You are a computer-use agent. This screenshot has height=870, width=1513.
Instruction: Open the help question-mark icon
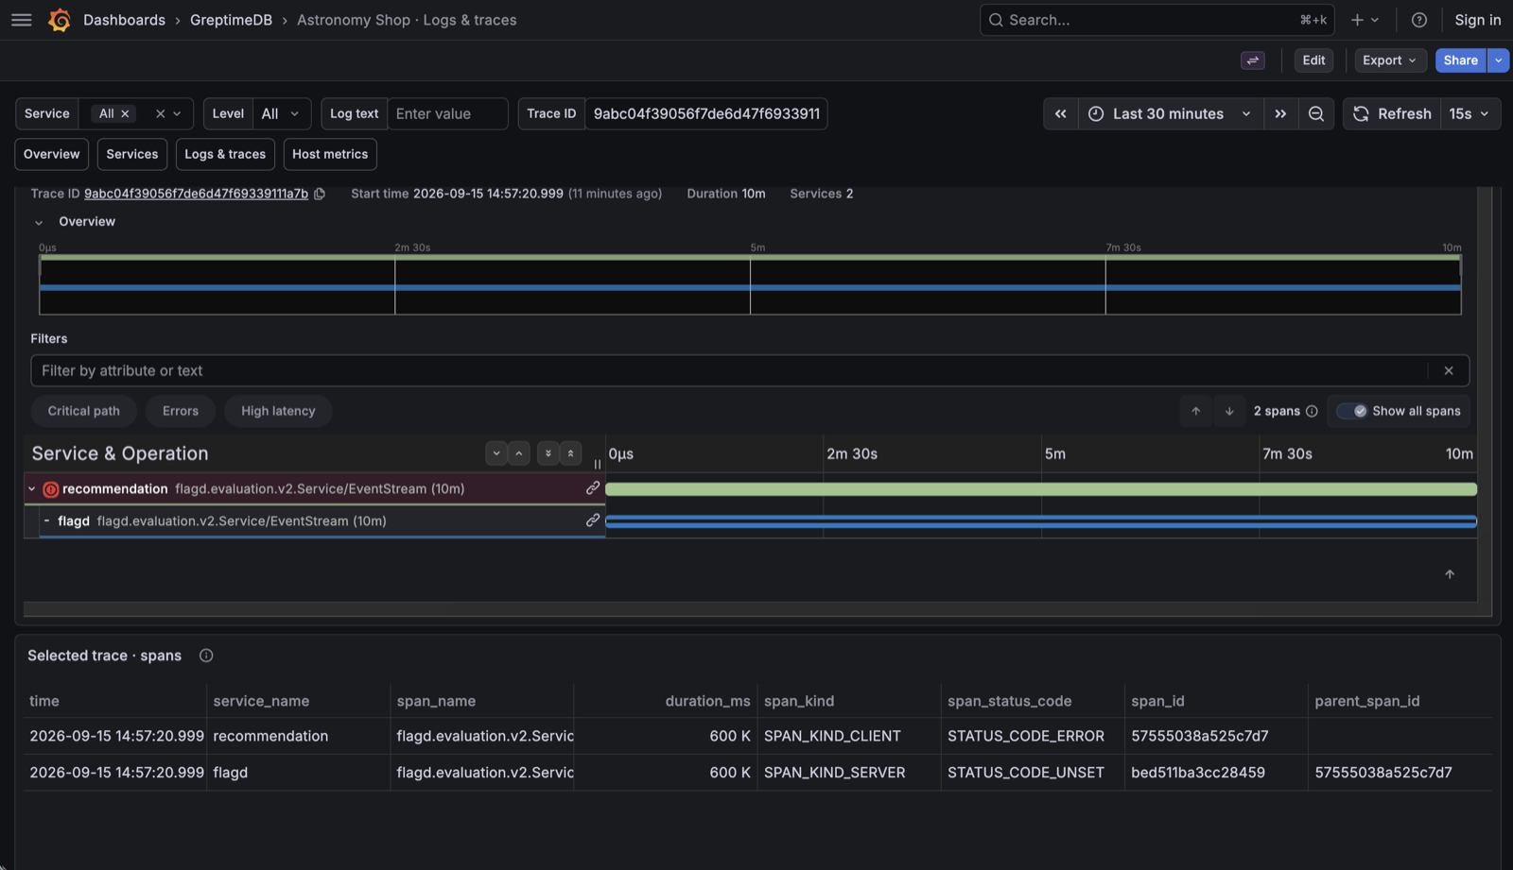[1418, 20]
